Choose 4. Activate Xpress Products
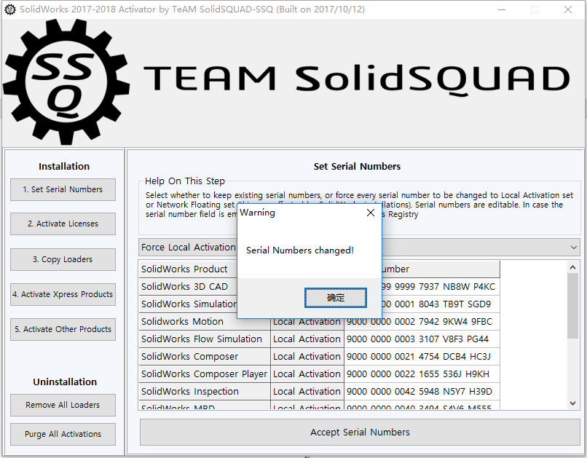The width and height of the screenshot is (587, 458). click(63, 294)
